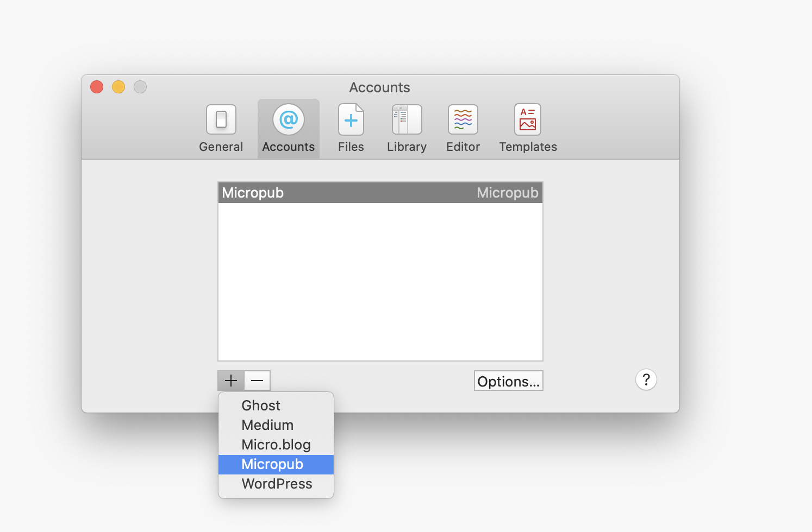The height and width of the screenshot is (532, 812).
Task: Click the plus add account button
Action: (231, 381)
